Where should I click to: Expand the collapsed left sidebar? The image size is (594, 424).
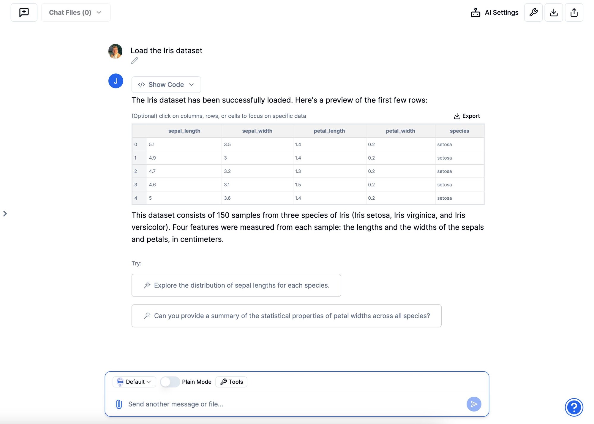click(x=5, y=213)
